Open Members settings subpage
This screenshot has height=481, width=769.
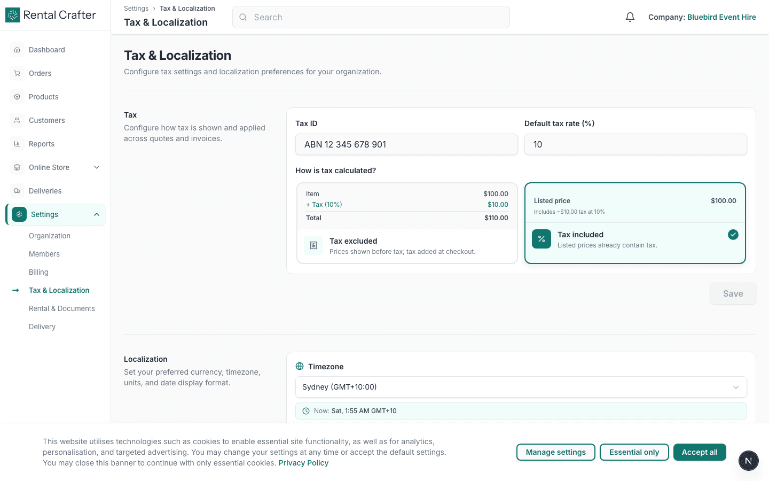tap(44, 254)
